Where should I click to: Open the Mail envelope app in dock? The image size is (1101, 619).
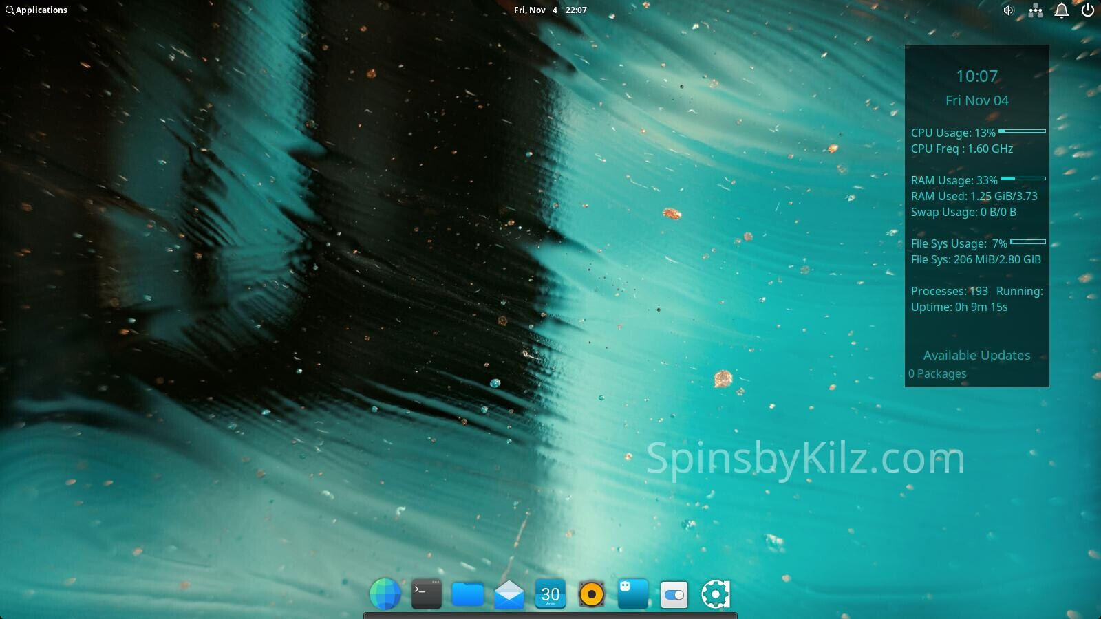point(509,594)
